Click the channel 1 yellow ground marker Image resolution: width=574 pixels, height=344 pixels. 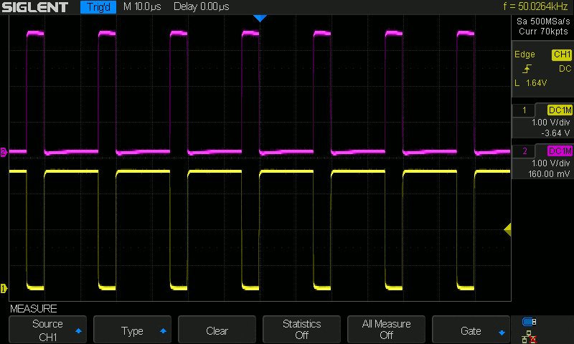(x=4, y=288)
